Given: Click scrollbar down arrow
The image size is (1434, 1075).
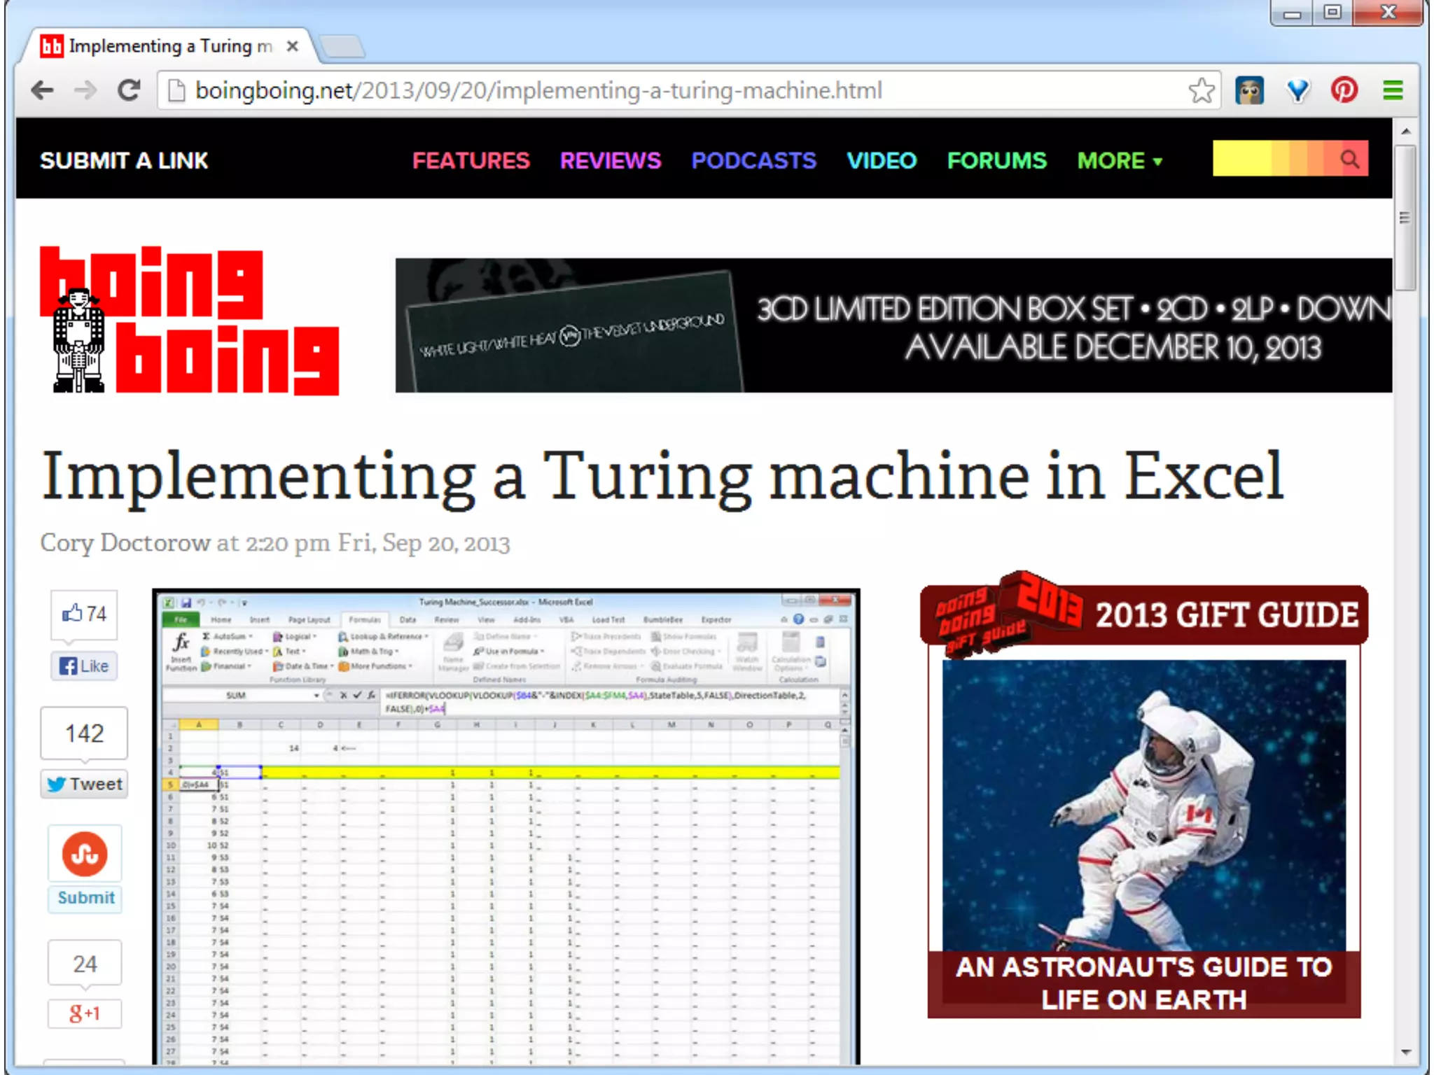Looking at the screenshot, I should (x=1405, y=1052).
